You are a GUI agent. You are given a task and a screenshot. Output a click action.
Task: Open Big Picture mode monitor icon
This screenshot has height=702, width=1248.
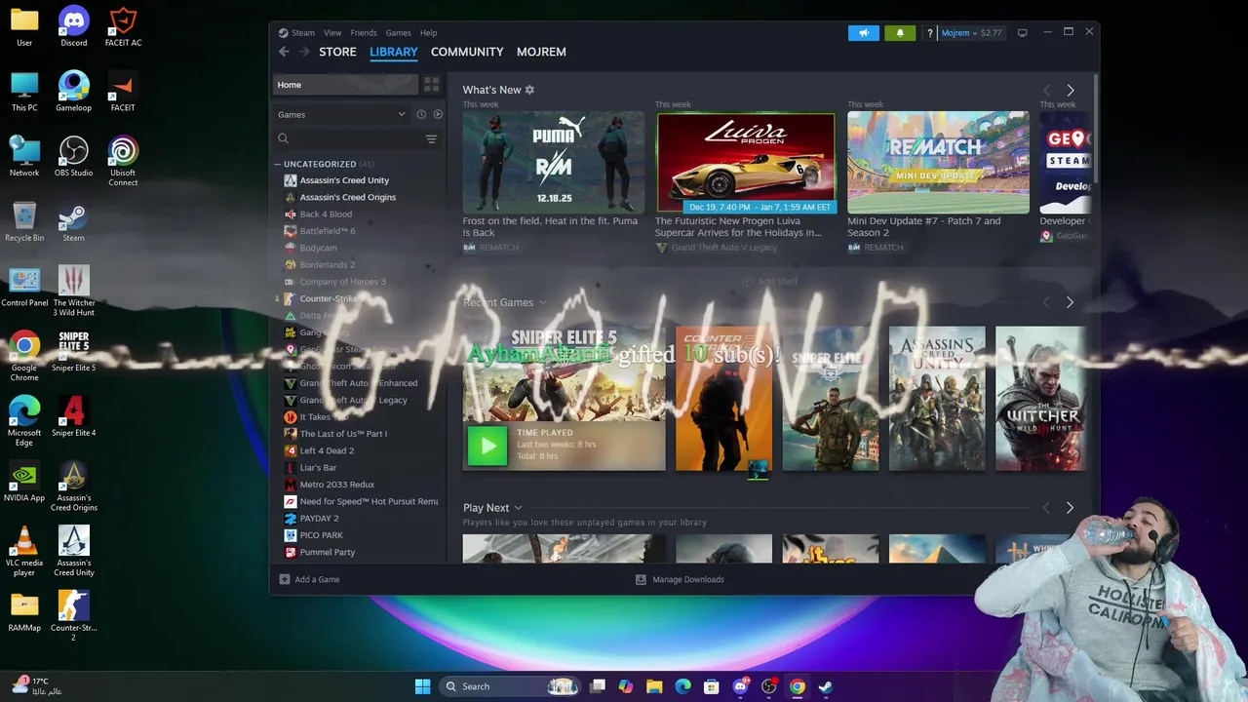(1022, 33)
